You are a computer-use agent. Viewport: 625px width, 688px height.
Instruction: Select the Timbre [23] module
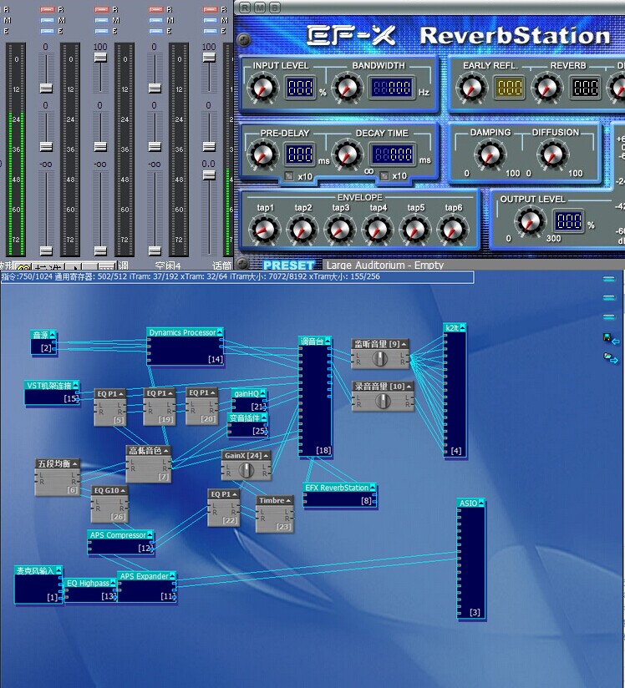[x=275, y=514]
